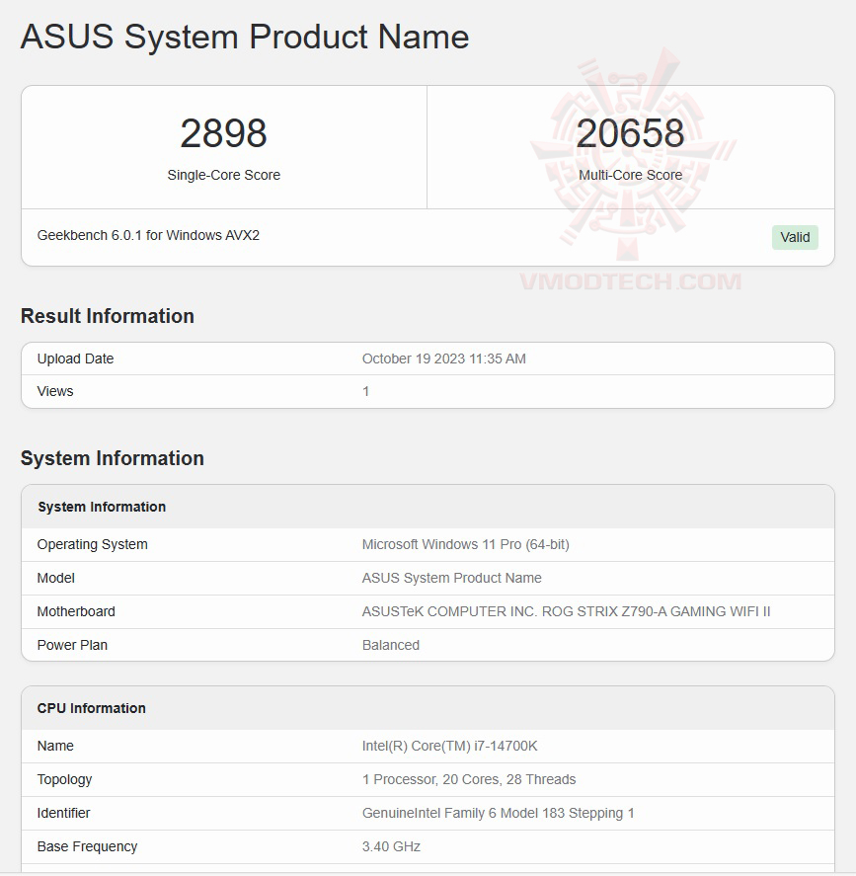Click the Identifier value GenuineIntel Family 6
This screenshot has height=876, width=856.
[x=498, y=813]
